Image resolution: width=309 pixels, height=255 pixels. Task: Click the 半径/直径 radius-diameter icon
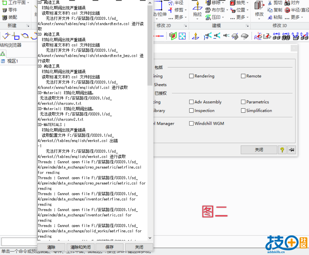(x=287, y=10)
